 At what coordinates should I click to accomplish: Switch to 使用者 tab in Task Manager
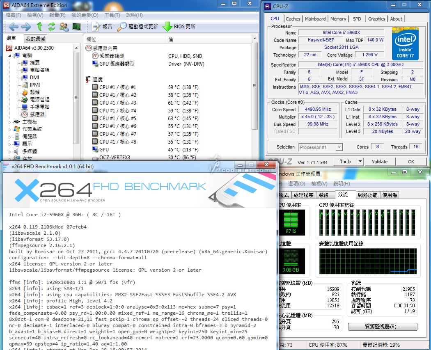click(x=390, y=195)
